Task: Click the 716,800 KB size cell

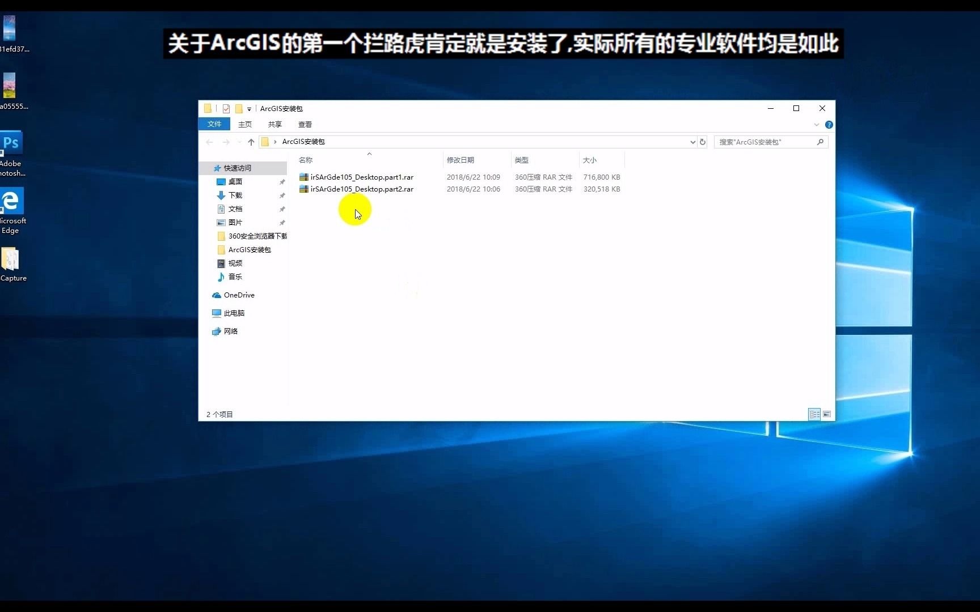Action: tap(602, 177)
